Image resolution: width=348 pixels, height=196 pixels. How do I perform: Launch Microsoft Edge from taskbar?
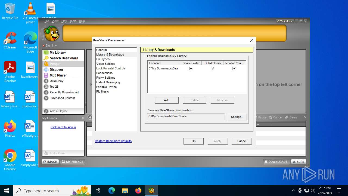[112, 191]
